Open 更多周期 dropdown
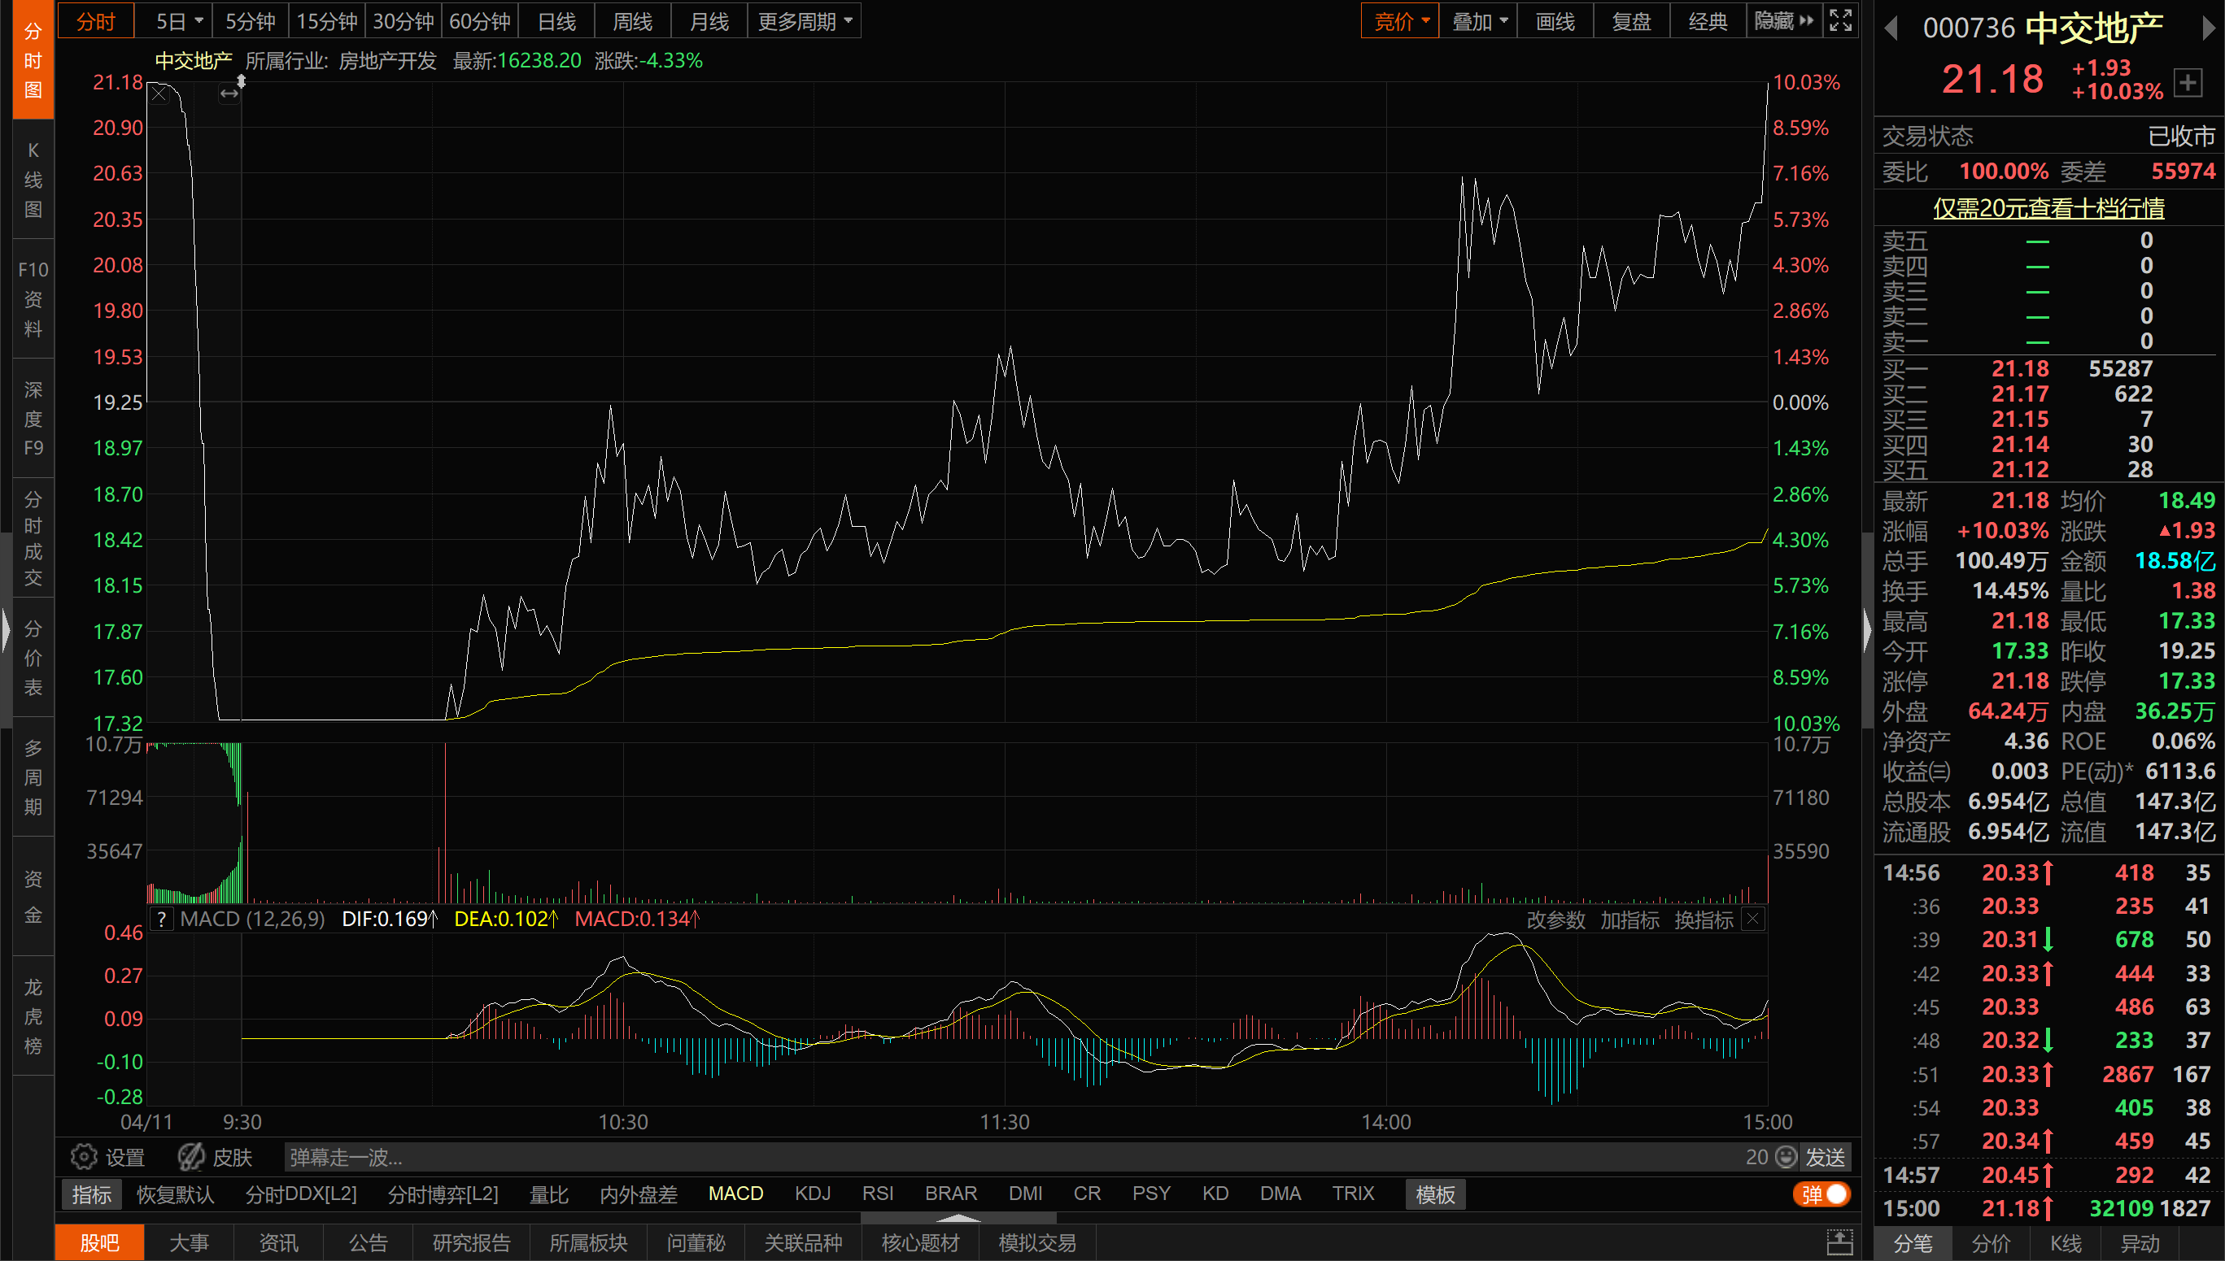 point(804,21)
